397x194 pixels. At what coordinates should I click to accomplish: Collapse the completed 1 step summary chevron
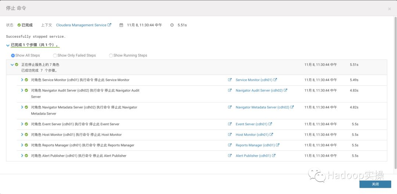coord(8,45)
